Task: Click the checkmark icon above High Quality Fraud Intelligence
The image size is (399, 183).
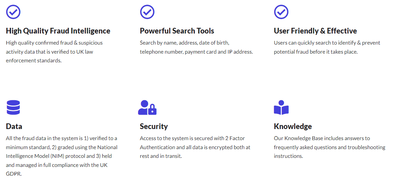Action: coord(13,12)
